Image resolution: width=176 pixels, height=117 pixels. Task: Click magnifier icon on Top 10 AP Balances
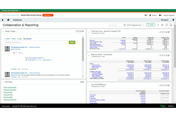coord(165,85)
